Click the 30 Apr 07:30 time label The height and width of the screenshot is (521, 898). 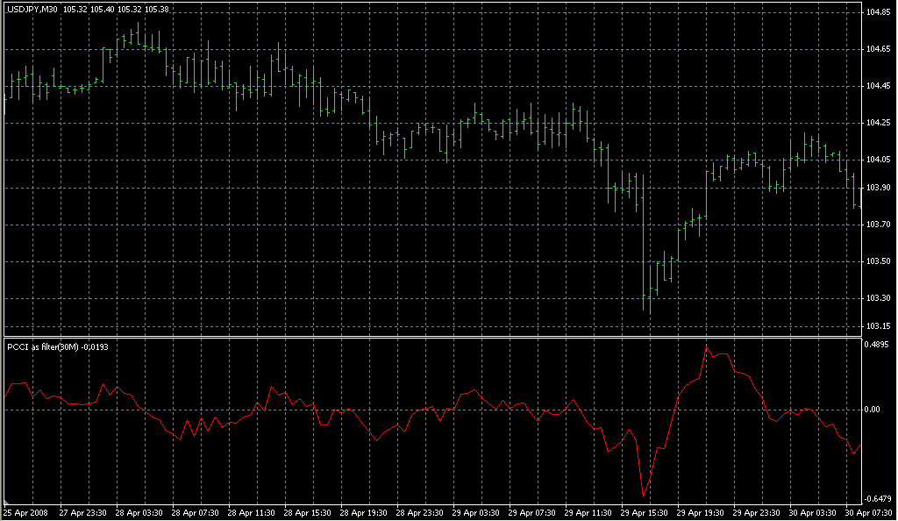pyautogui.click(x=867, y=513)
